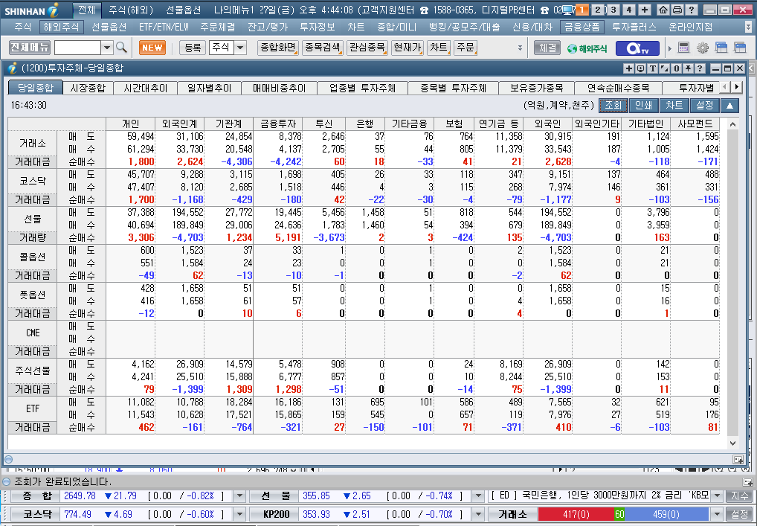Open help question mark in main title bar
The width and height of the screenshot is (757, 526).
tap(692, 9)
